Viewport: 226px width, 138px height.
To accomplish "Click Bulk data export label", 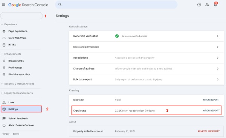I will (82, 79).
